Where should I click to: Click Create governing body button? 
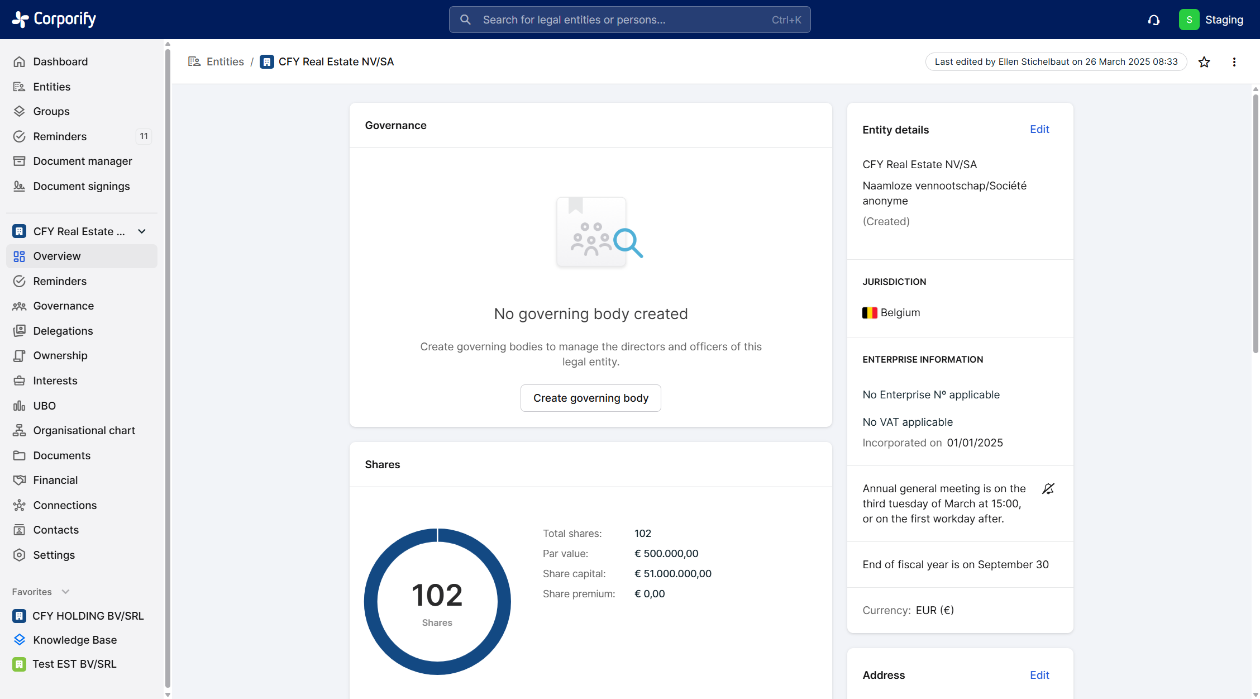590,398
